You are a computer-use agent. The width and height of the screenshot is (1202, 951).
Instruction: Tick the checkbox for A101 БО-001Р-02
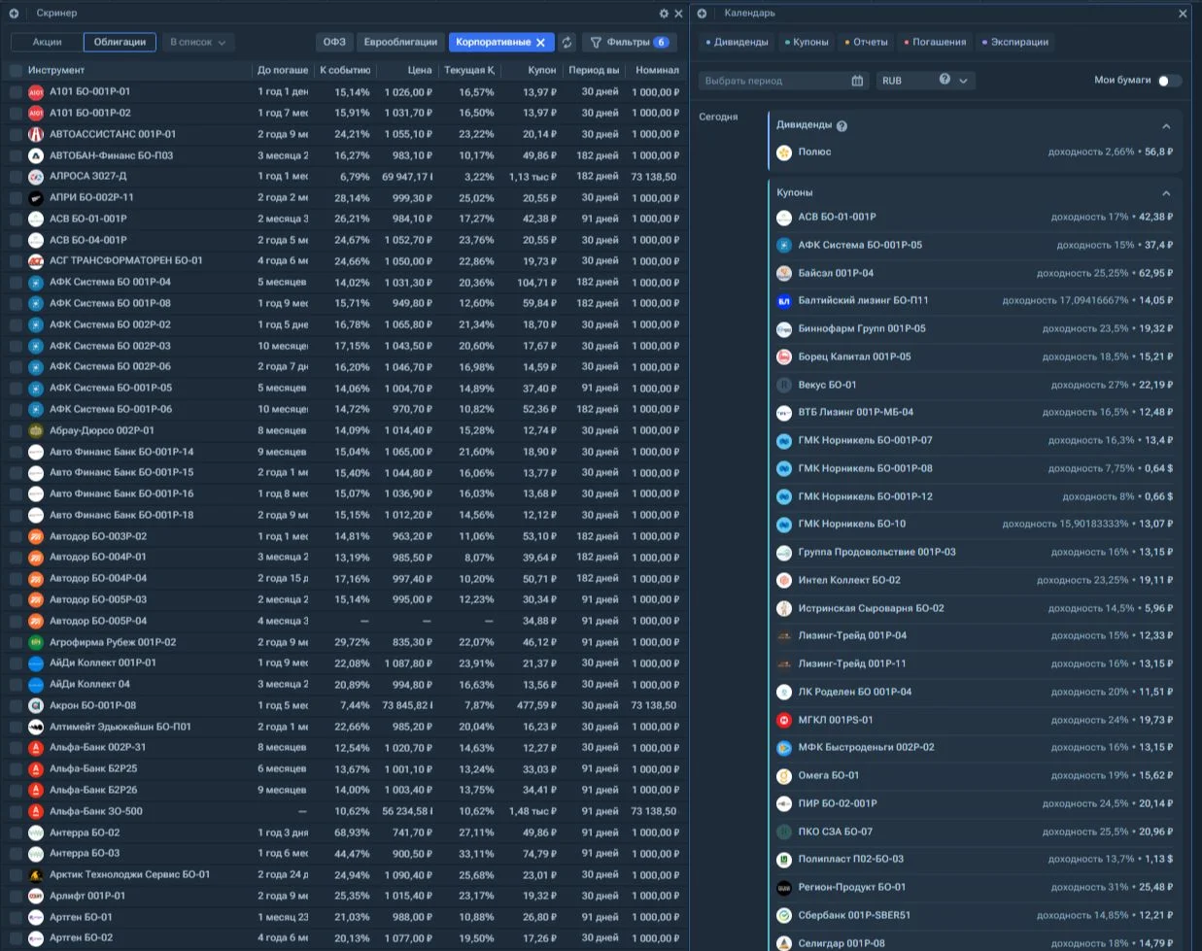click(x=16, y=114)
